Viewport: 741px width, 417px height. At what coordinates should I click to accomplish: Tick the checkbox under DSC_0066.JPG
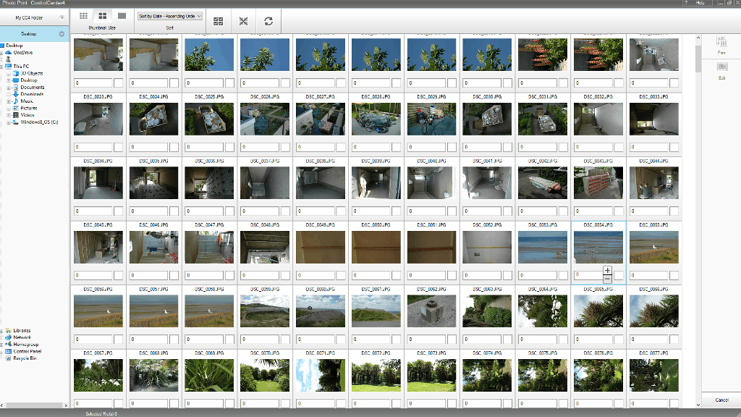click(x=674, y=339)
